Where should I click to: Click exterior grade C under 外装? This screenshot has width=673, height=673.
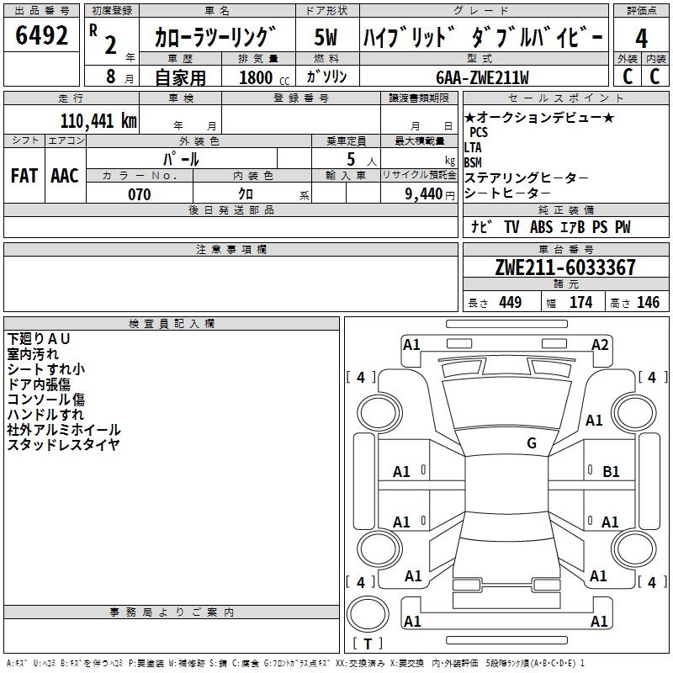[628, 77]
